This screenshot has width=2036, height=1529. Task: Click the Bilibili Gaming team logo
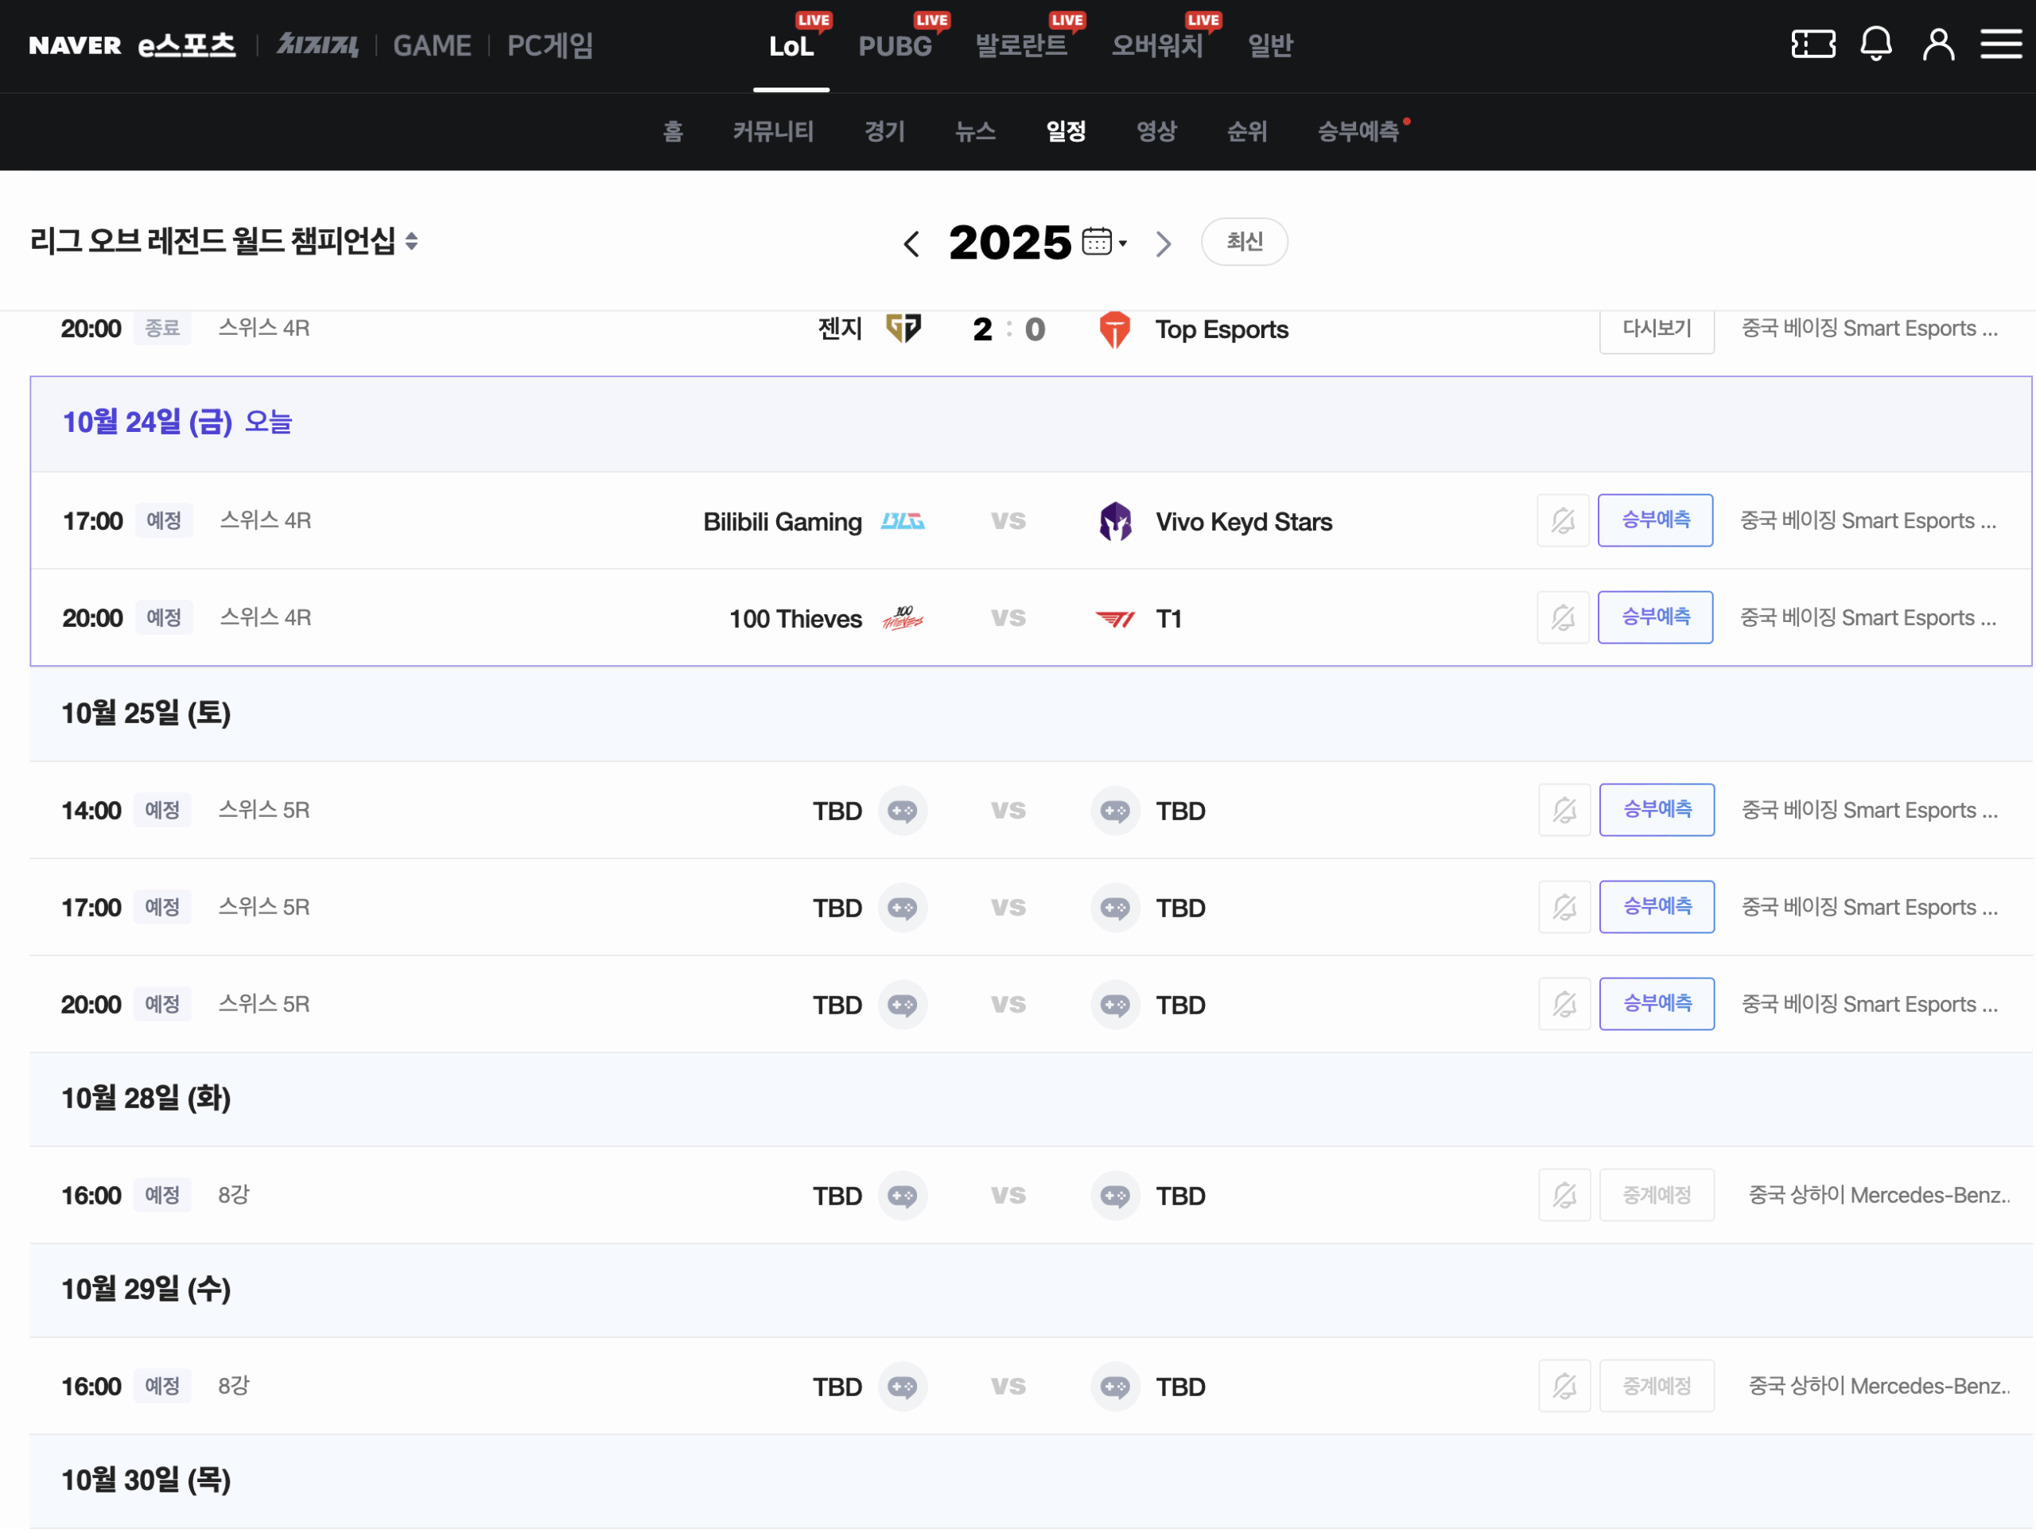[x=902, y=520]
